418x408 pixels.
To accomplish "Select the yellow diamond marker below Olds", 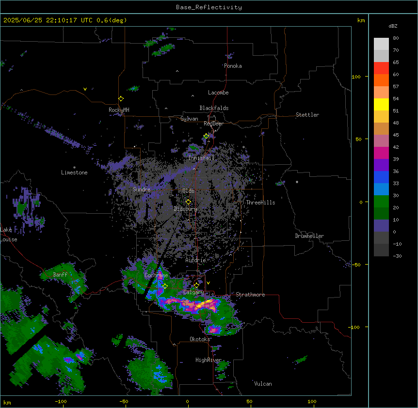I will point(188,202).
